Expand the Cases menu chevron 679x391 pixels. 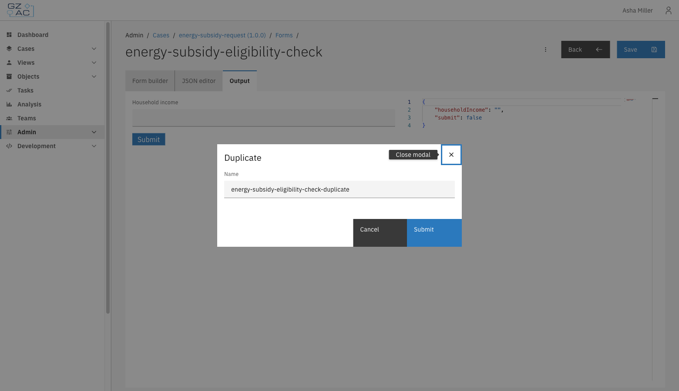coord(94,49)
